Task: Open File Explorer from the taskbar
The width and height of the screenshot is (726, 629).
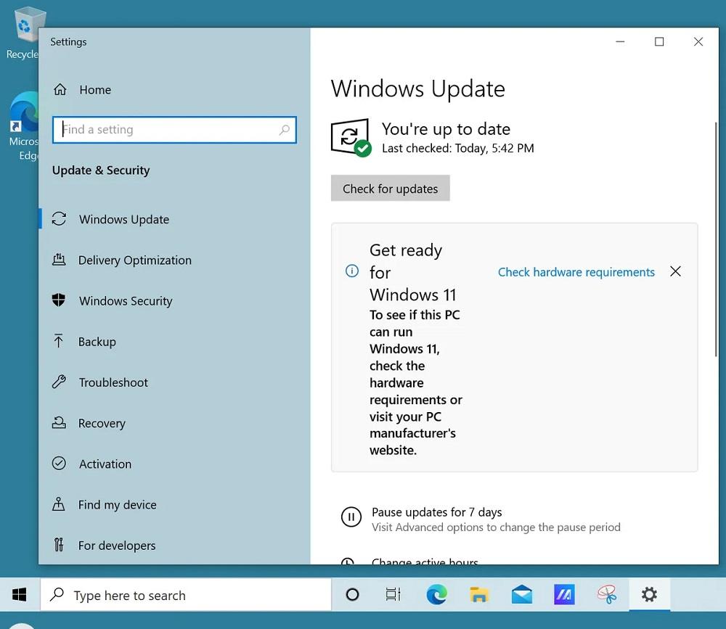Action: [479, 595]
